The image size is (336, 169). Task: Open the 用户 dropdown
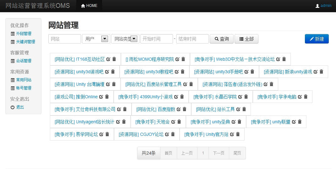click(x=96, y=39)
